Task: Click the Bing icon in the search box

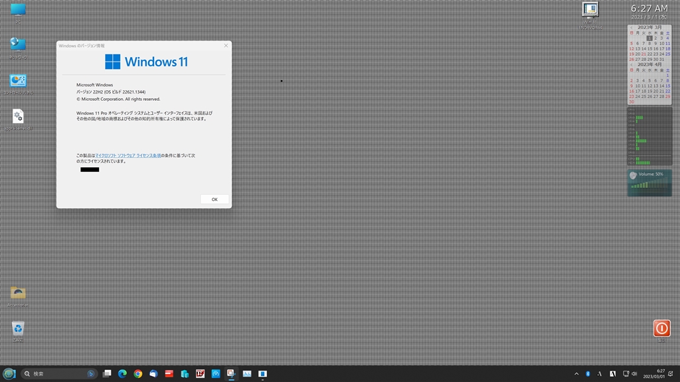Action: [x=90, y=373]
